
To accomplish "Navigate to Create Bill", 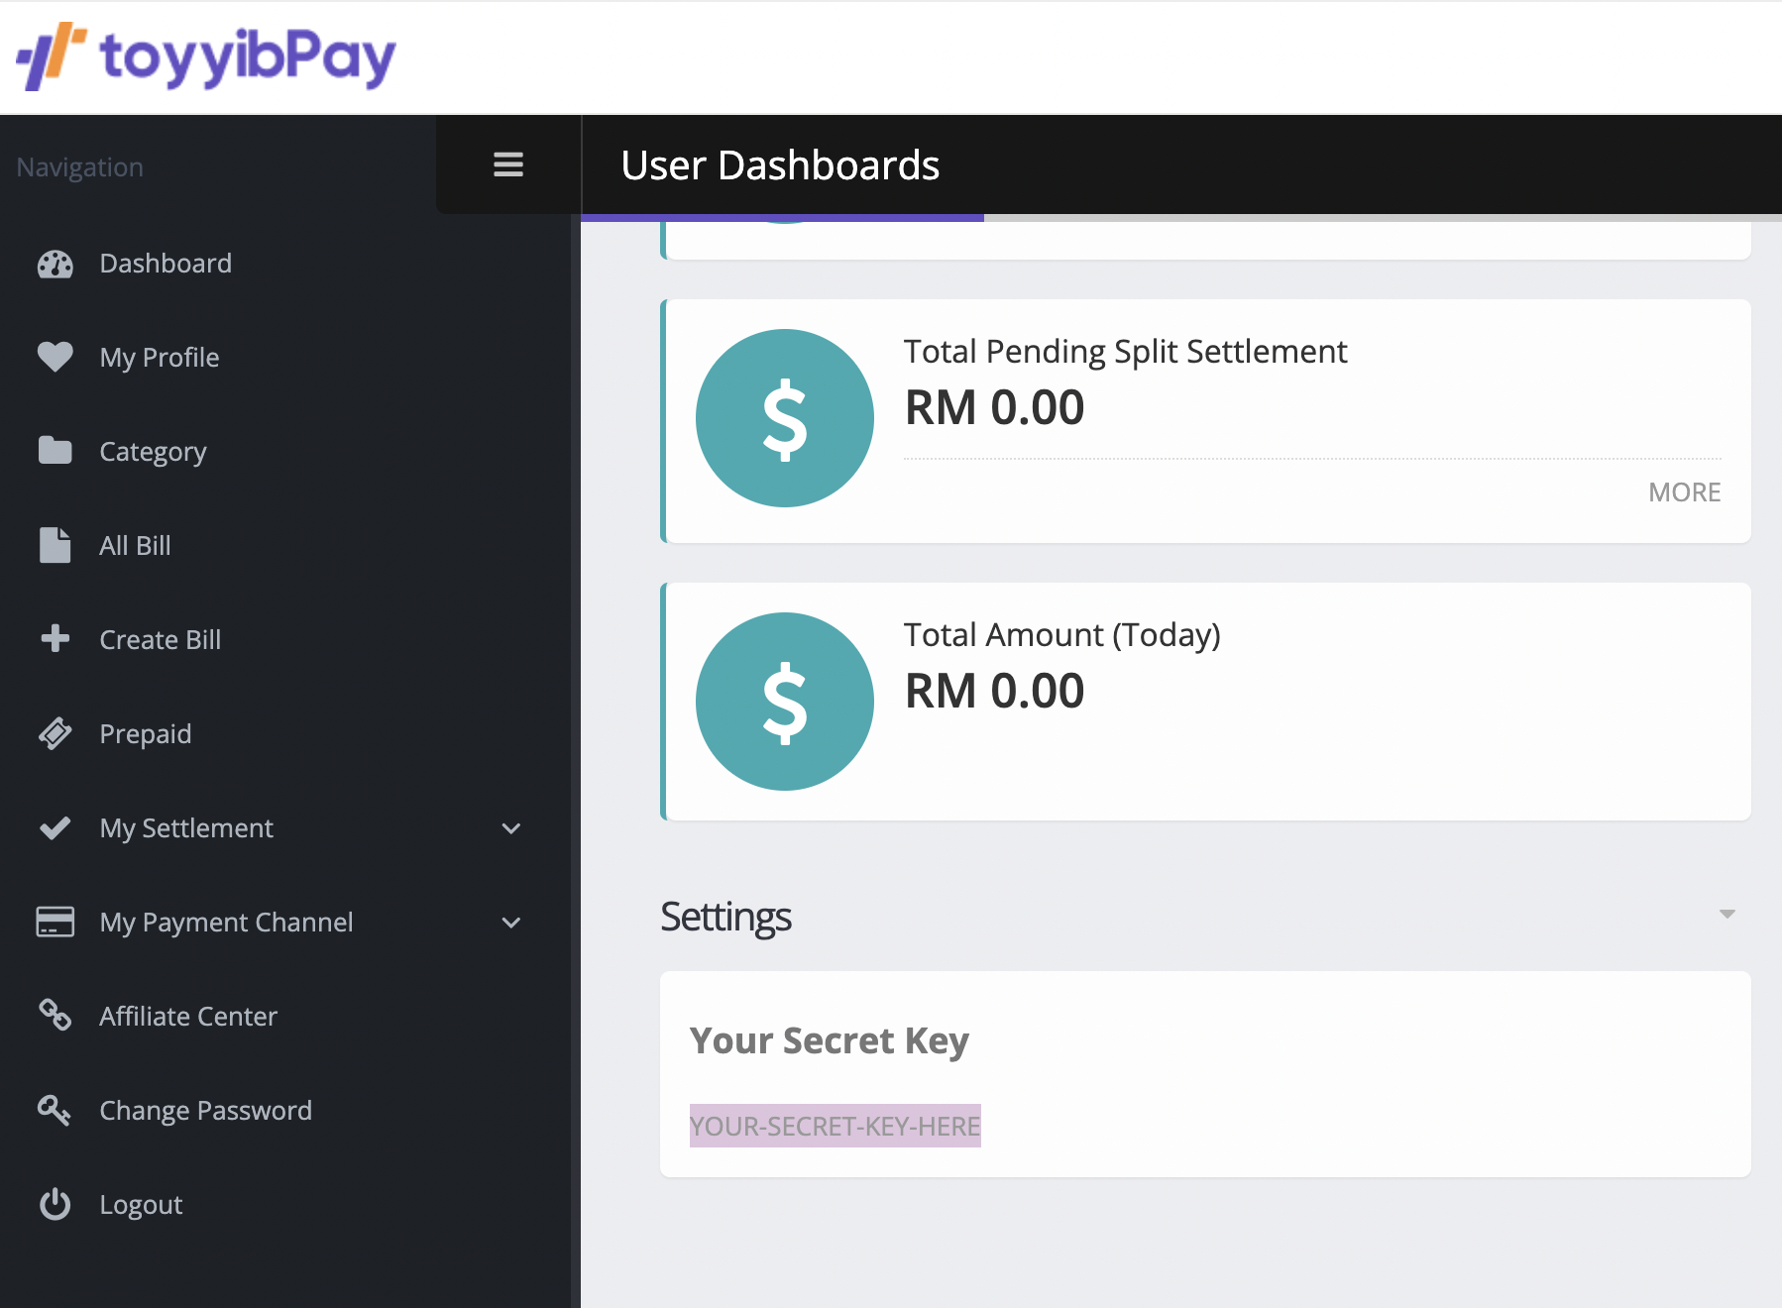I will tap(160, 639).
